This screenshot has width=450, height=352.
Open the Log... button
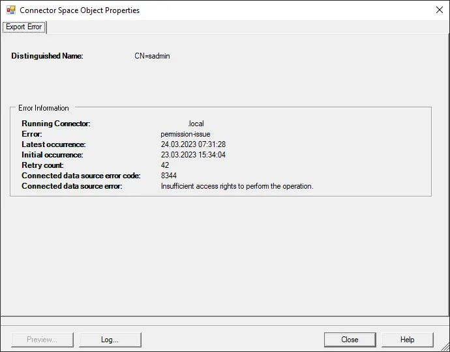coord(110,340)
